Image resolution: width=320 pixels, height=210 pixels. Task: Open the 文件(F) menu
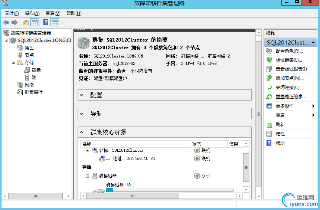12,13
